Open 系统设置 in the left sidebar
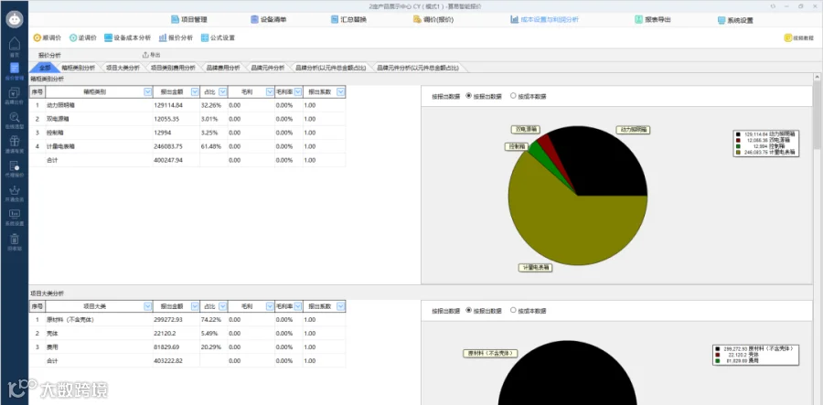 [x=14, y=217]
